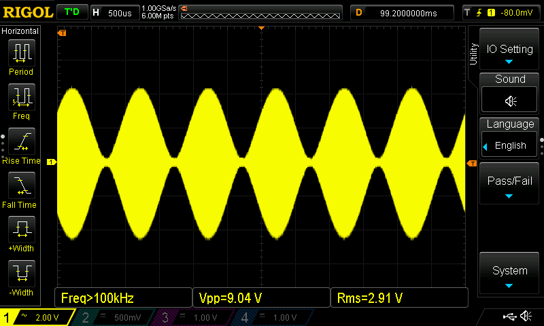Click the Sound menu label
The image size is (544, 326).
[510, 79]
